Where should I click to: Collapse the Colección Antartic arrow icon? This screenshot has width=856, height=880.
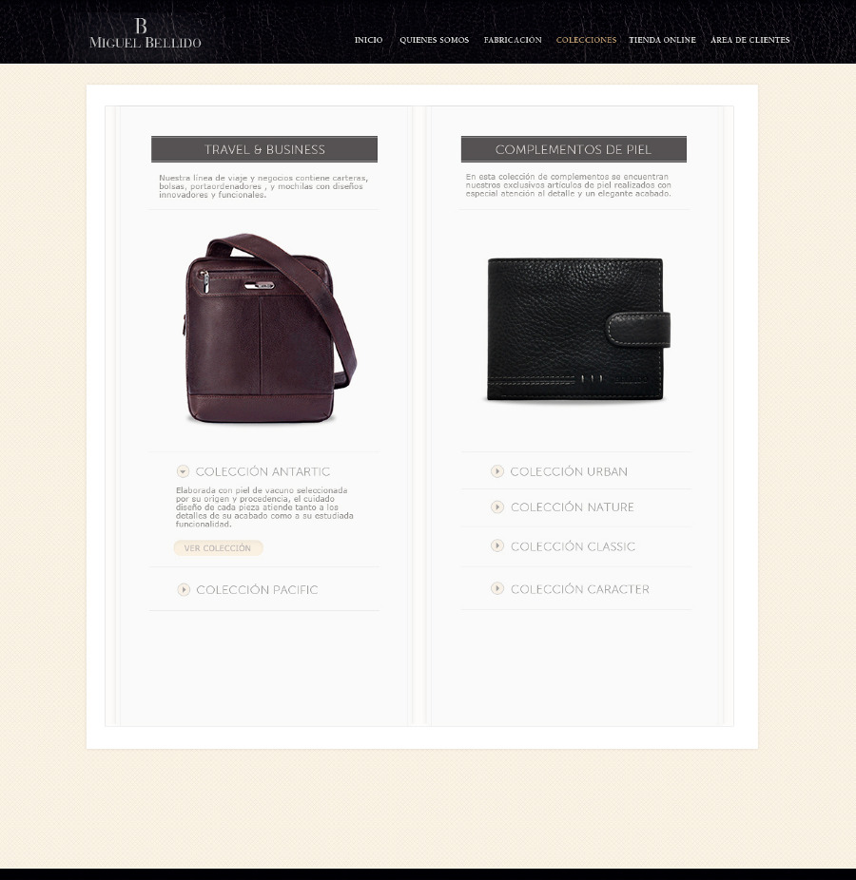tap(183, 471)
